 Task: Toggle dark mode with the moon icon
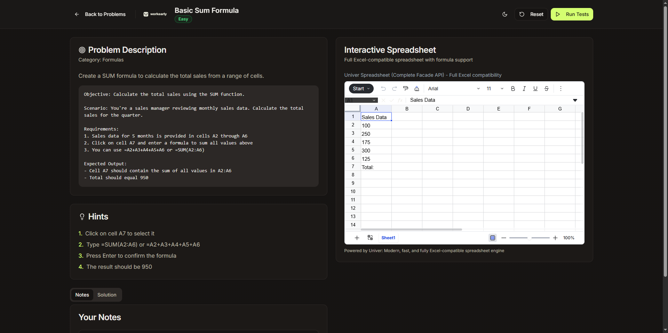coord(505,14)
